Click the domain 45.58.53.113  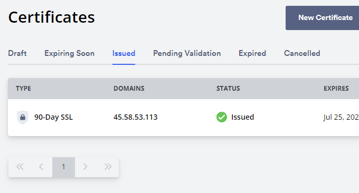pyautogui.click(x=136, y=117)
